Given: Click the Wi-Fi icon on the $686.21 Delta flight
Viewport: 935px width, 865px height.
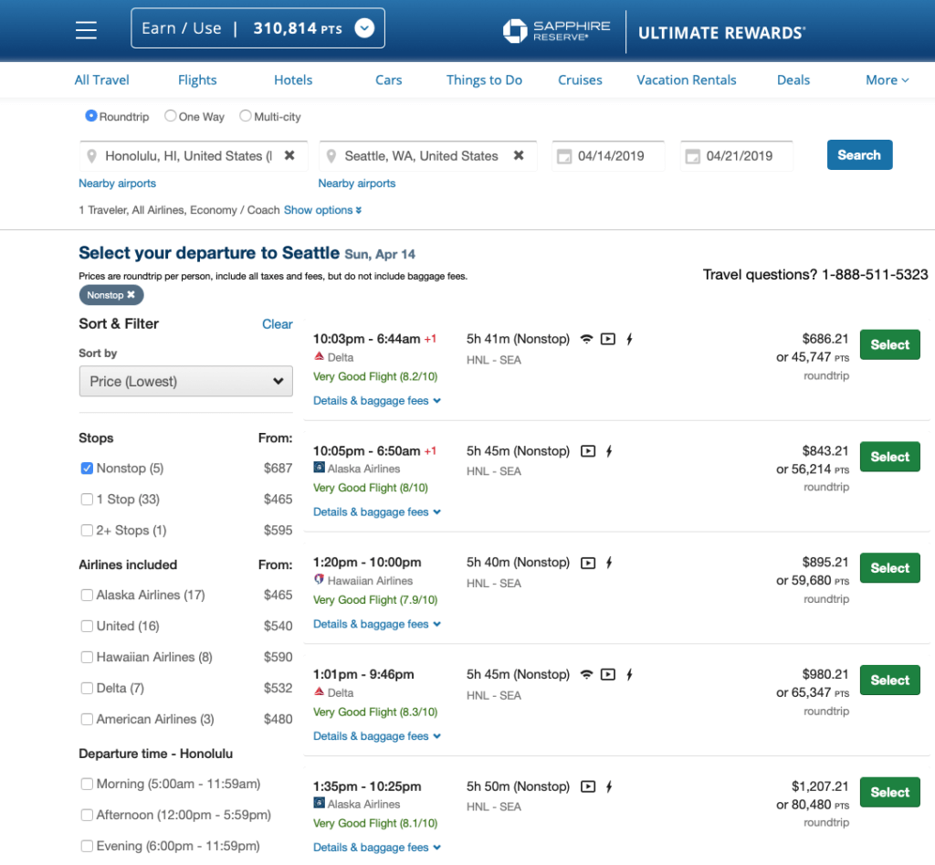Looking at the screenshot, I should click(x=587, y=339).
